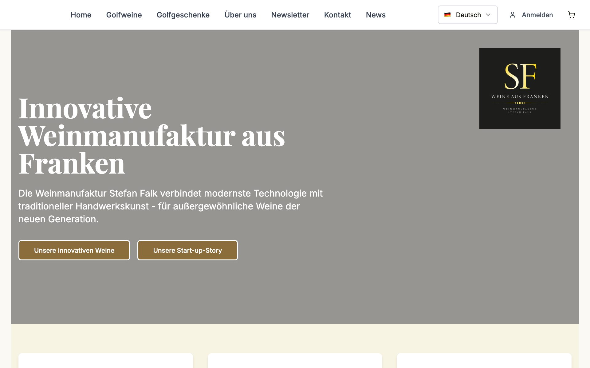Open the Golfweine menu item
590x368 pixels.
tap(124, 15)
